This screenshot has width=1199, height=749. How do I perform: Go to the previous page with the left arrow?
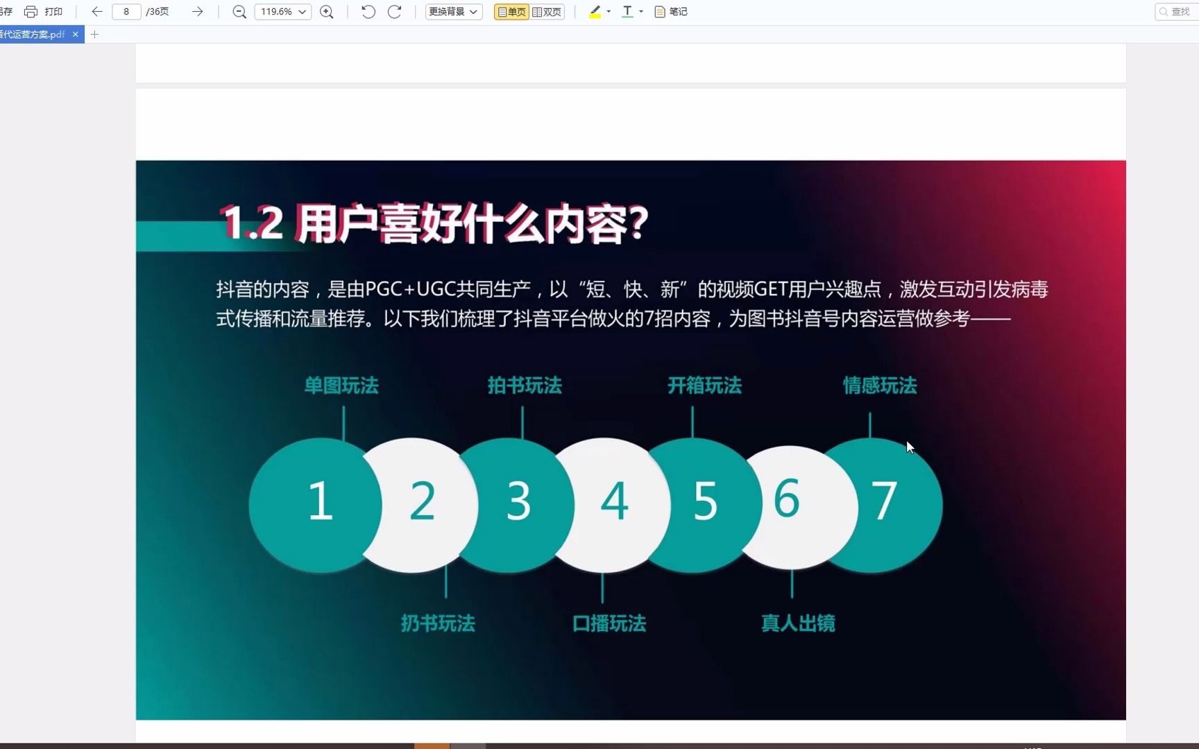coord(96,12)
